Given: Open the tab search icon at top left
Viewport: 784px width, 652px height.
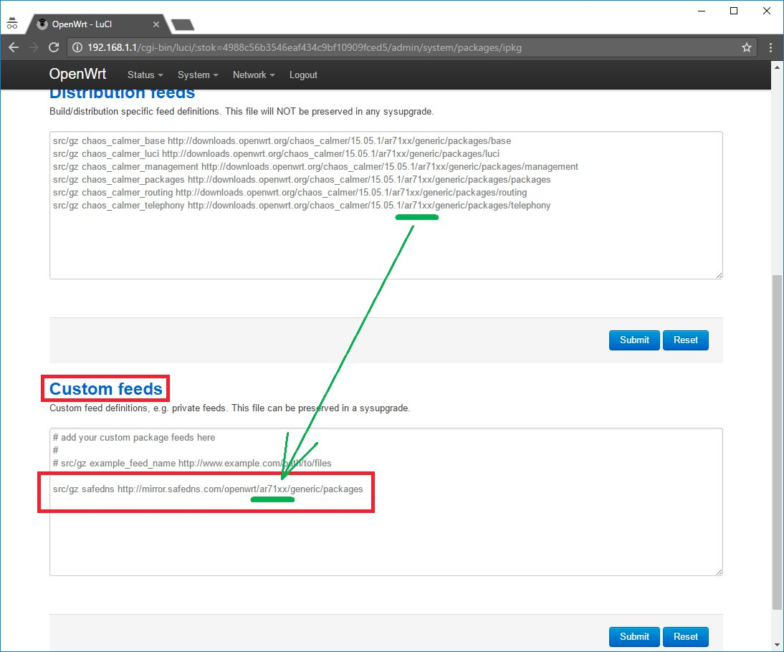Looking at the screenshot, I should pyautogui.click(x=11, y=22).
